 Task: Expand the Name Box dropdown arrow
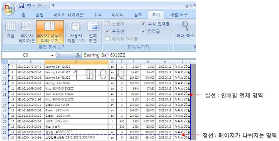52,55
